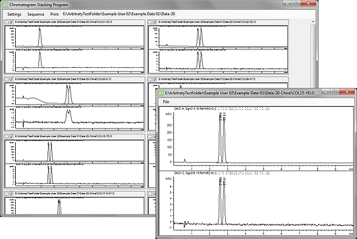This screenshot has width=357, height=239.
Task: Maximize the COL15-YD.D detail window
Action: 335,92
